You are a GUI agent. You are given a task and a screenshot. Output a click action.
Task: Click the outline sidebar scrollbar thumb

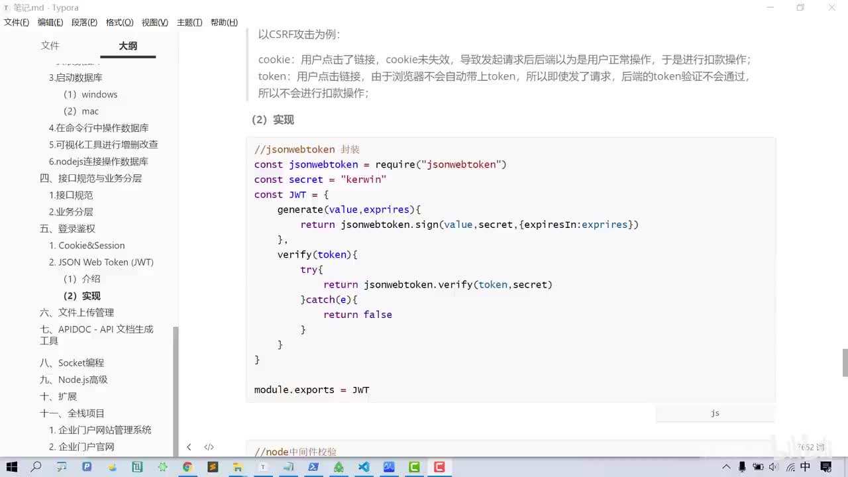point(176,391)
